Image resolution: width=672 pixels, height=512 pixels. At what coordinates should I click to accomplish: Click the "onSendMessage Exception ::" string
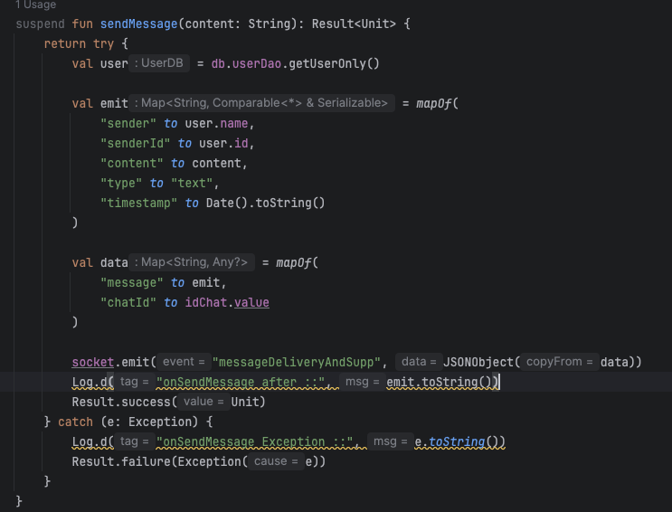pyautogui.click(x=254, y=441)
